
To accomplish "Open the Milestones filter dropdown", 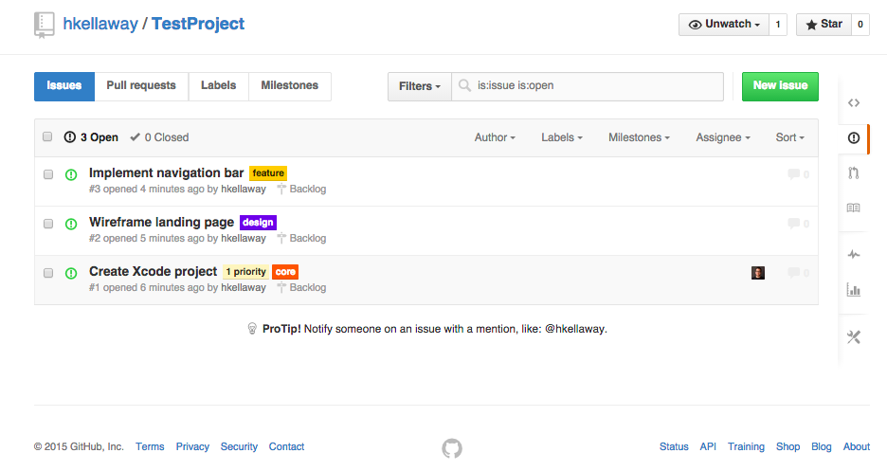I will 640,137.
